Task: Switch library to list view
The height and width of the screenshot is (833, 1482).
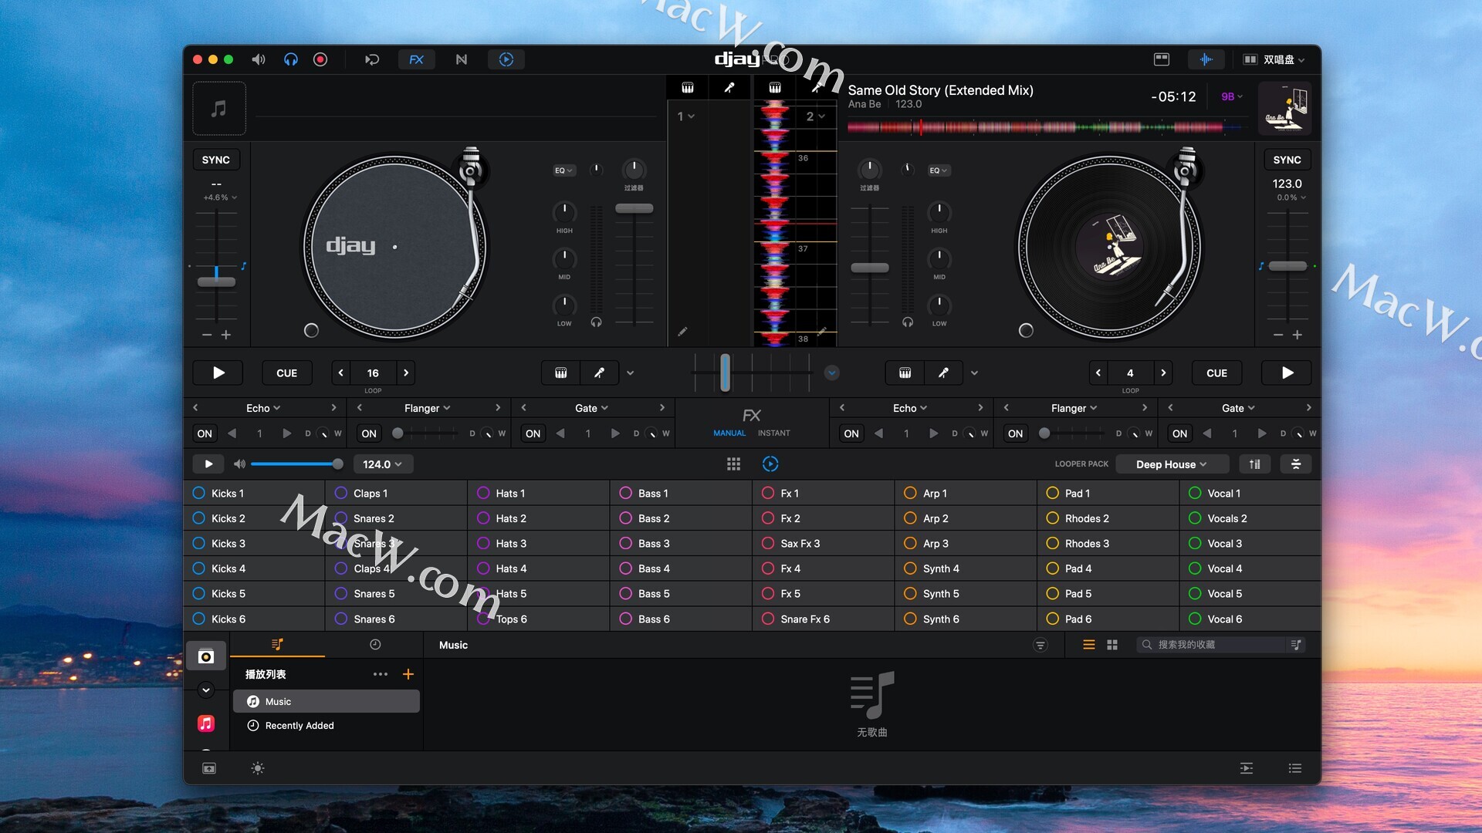Action: (1089, 645)
